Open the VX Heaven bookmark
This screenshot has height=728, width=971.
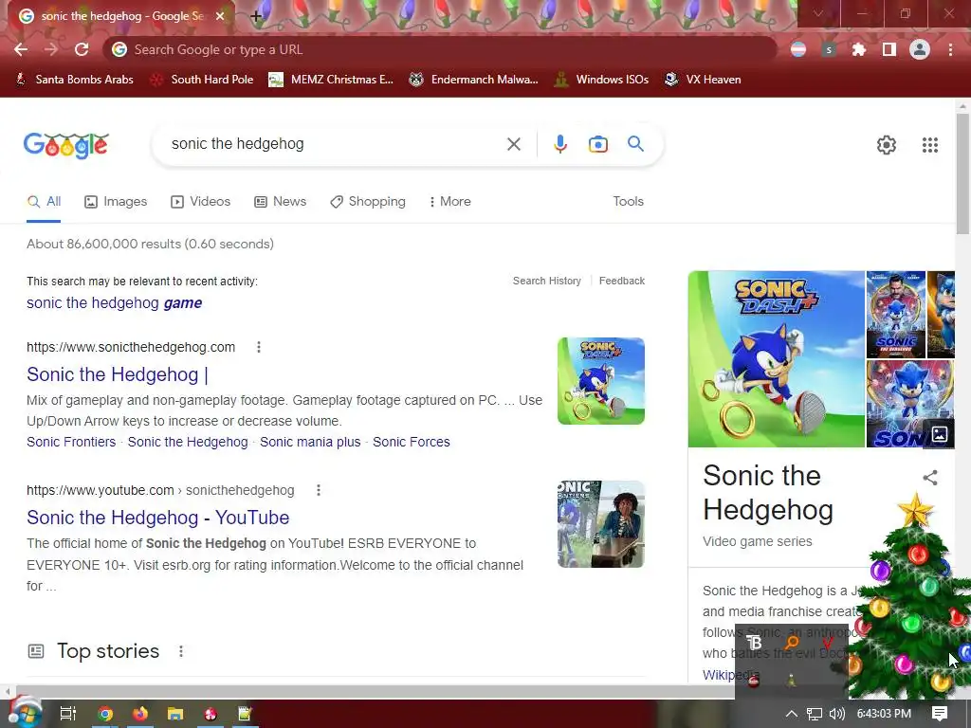point(703,80)
